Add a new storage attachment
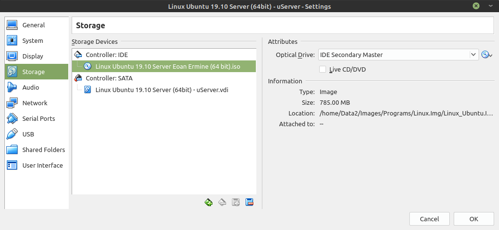The height and width of the screenshot is (230, 499). (236, 202)
